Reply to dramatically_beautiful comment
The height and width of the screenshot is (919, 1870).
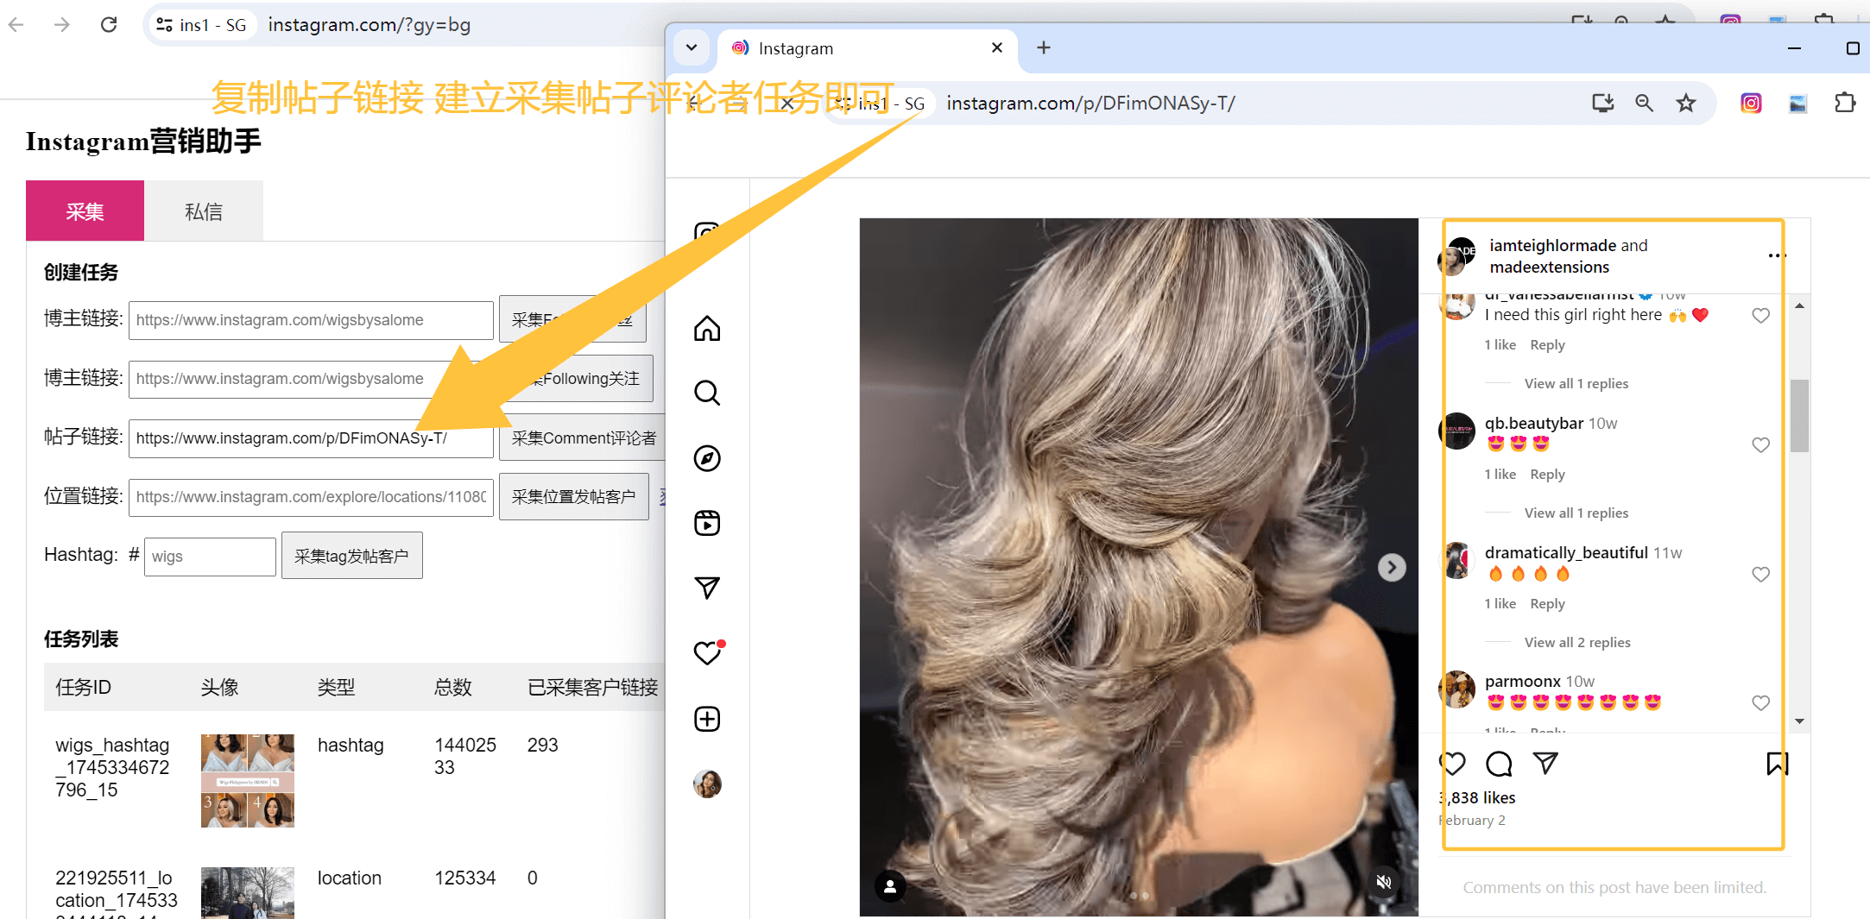[1547, 604]
